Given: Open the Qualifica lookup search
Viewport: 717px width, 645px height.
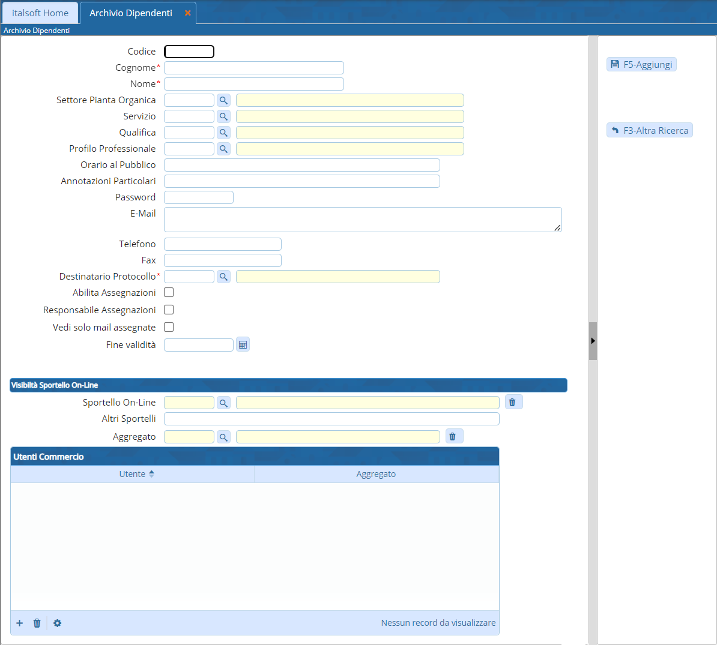Looking at the screenshot, I should tap(223, 133).
